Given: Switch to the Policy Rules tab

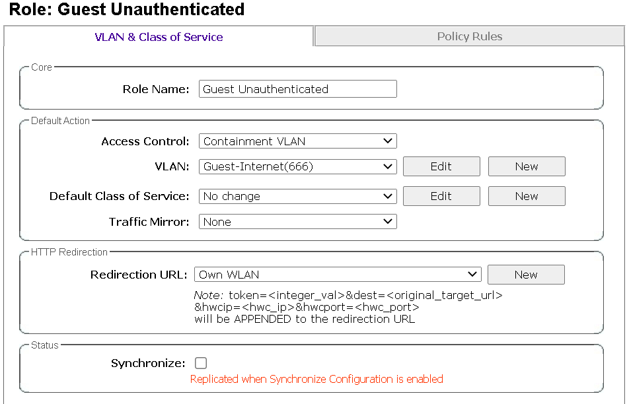Looking at the screenshot, I should [470, 36].
